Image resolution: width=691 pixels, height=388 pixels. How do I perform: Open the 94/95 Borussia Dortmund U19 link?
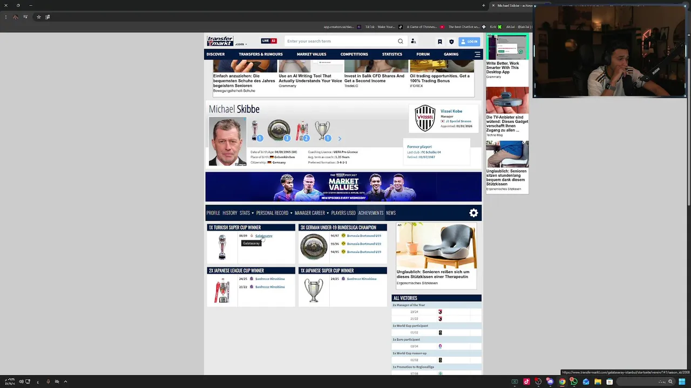364,252
